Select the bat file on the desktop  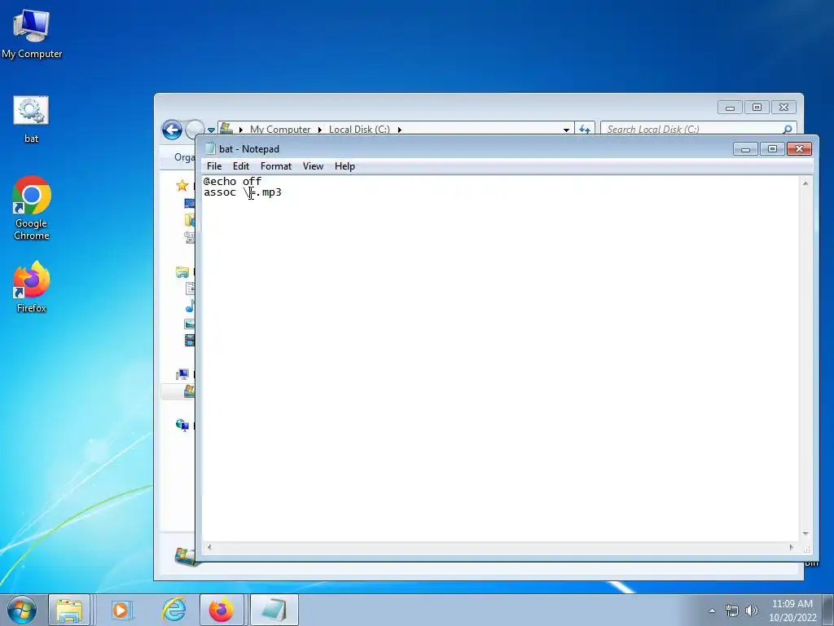pyautogui.click(x=31, y=119)
